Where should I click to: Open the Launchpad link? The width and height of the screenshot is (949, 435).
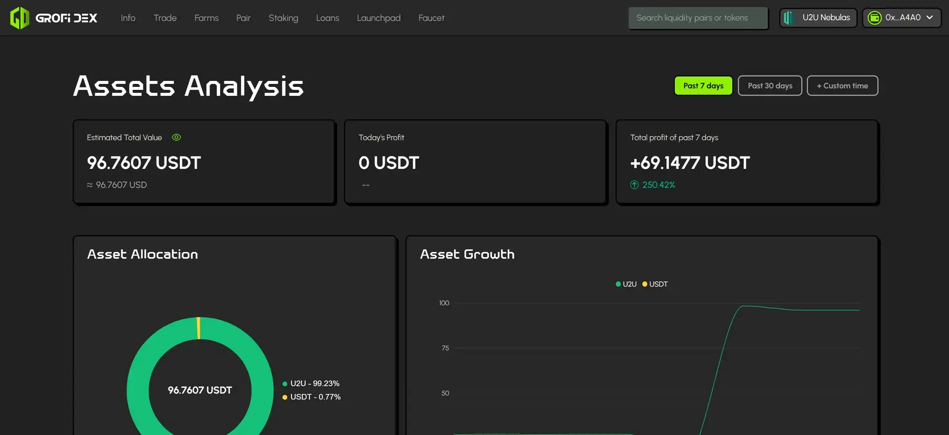(x=379, y=18)
